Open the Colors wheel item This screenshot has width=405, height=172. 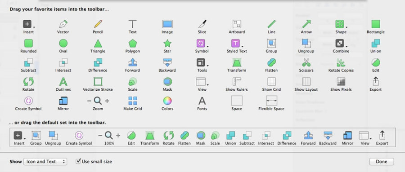click(x=167, y=101)
